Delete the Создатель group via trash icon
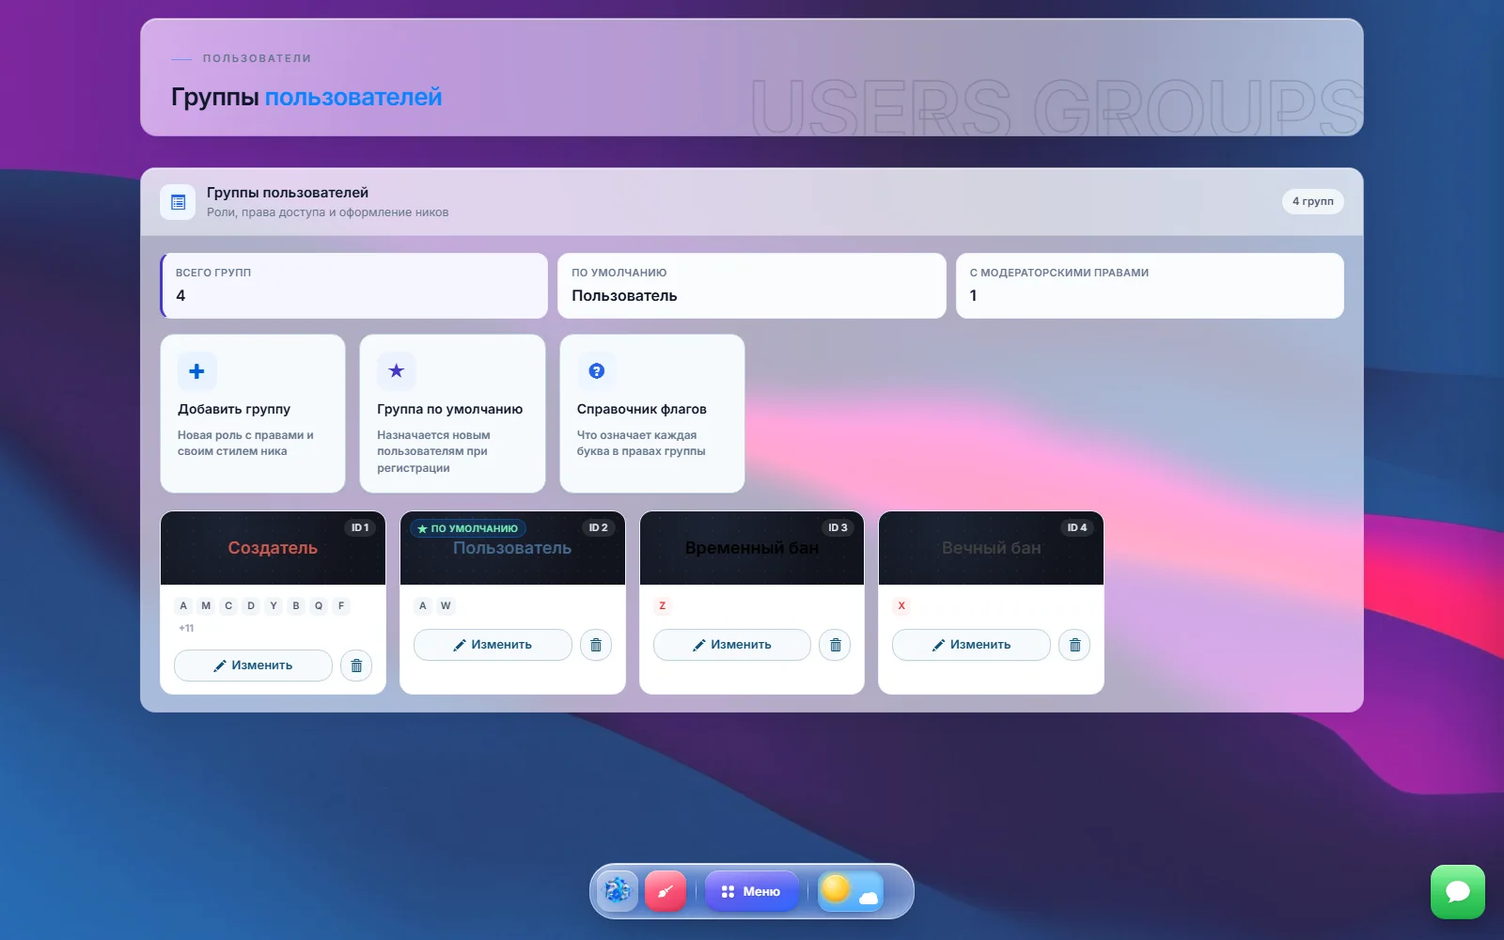The image size is (1504, 940). pos(356,666)
